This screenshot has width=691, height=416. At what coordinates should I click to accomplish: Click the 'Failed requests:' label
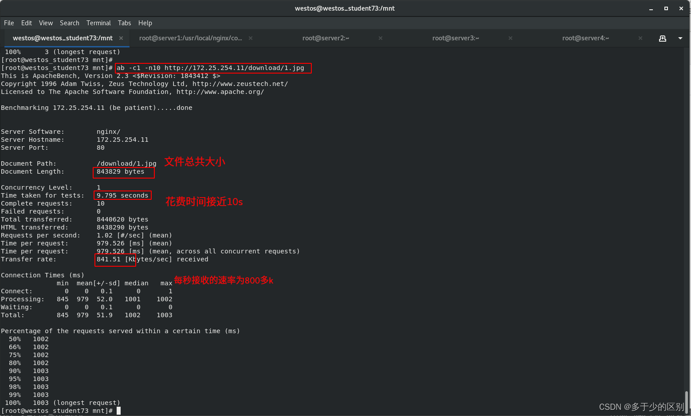tap(32, 211)
